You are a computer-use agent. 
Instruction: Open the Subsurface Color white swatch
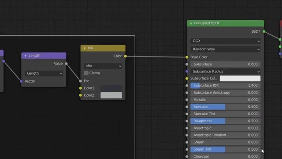pyautogui.click(x=240, y=79)
